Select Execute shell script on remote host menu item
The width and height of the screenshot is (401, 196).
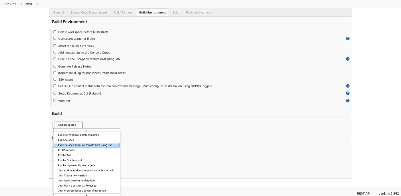click(x=87, y=145)
